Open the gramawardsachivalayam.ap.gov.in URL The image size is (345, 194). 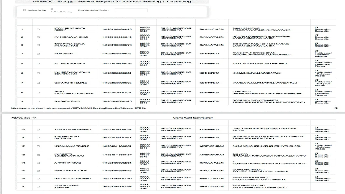point(78,108)
